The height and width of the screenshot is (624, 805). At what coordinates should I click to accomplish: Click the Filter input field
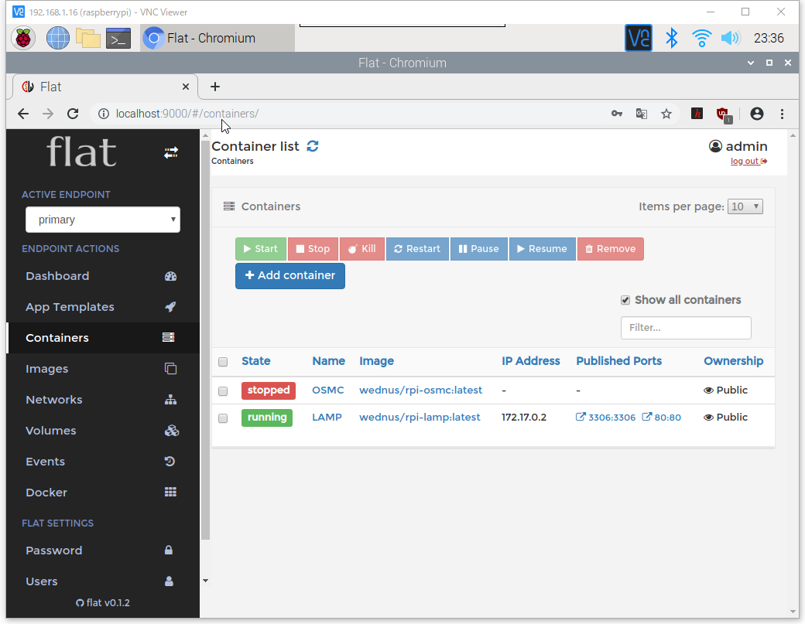click(686, 328)
